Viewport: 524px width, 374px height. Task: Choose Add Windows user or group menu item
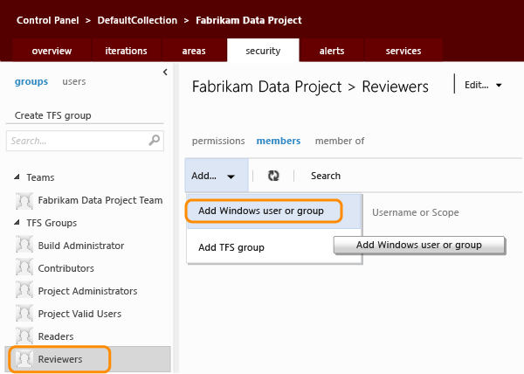(x=273, y=211)
